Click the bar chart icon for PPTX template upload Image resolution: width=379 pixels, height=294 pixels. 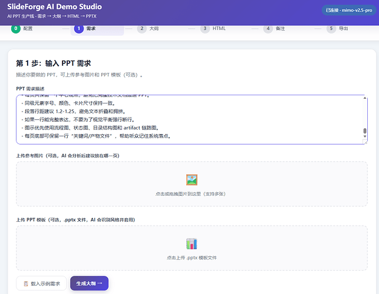click(192, 243)
